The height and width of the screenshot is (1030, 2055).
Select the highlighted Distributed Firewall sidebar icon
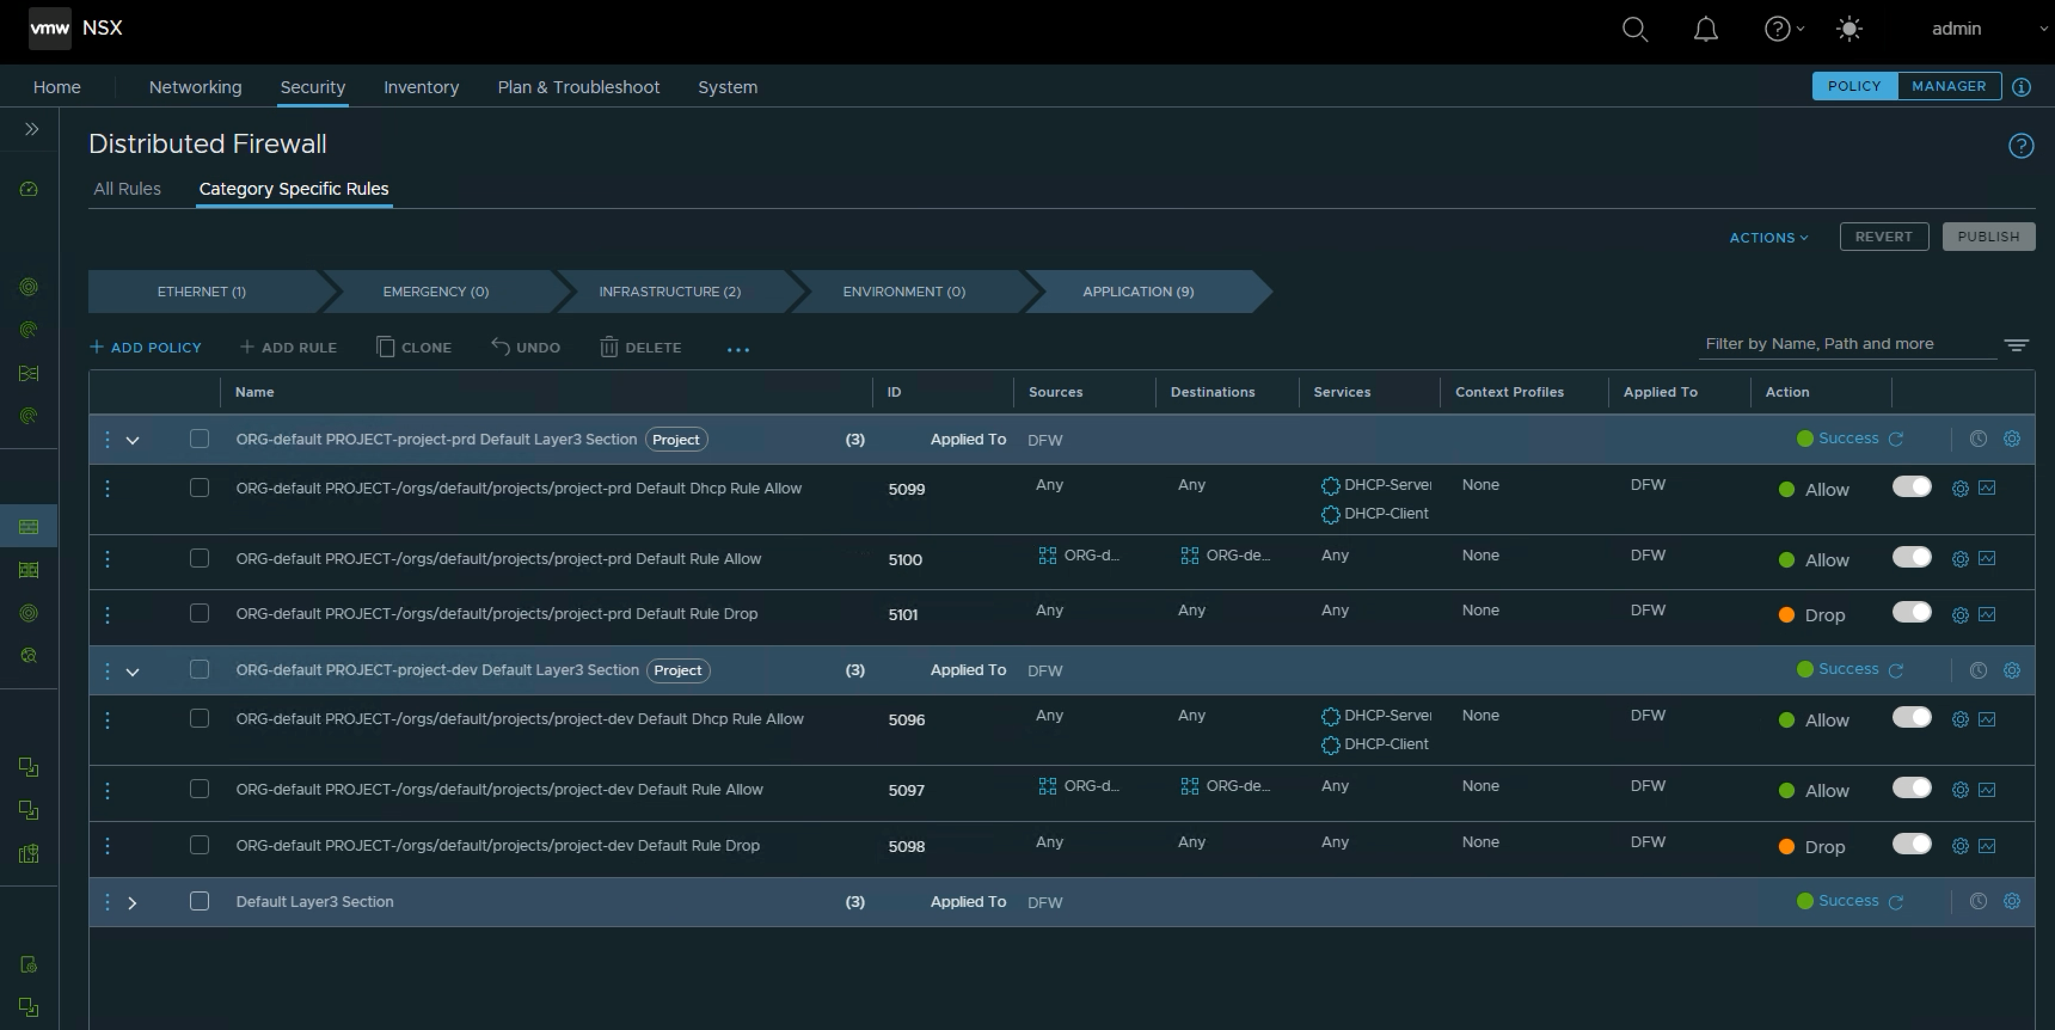click(29, 526)
